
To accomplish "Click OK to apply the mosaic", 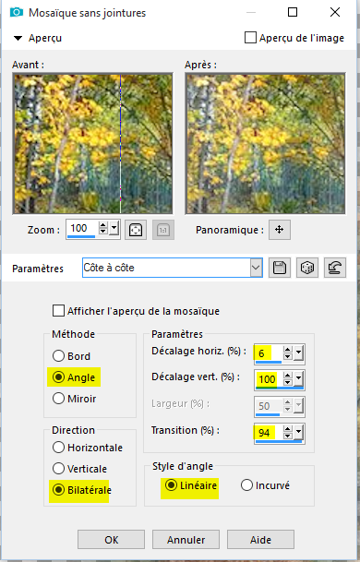I will (x=111, y=540).
